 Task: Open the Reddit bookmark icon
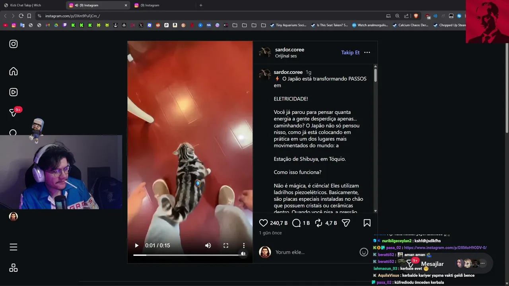[x=158, y=25]
